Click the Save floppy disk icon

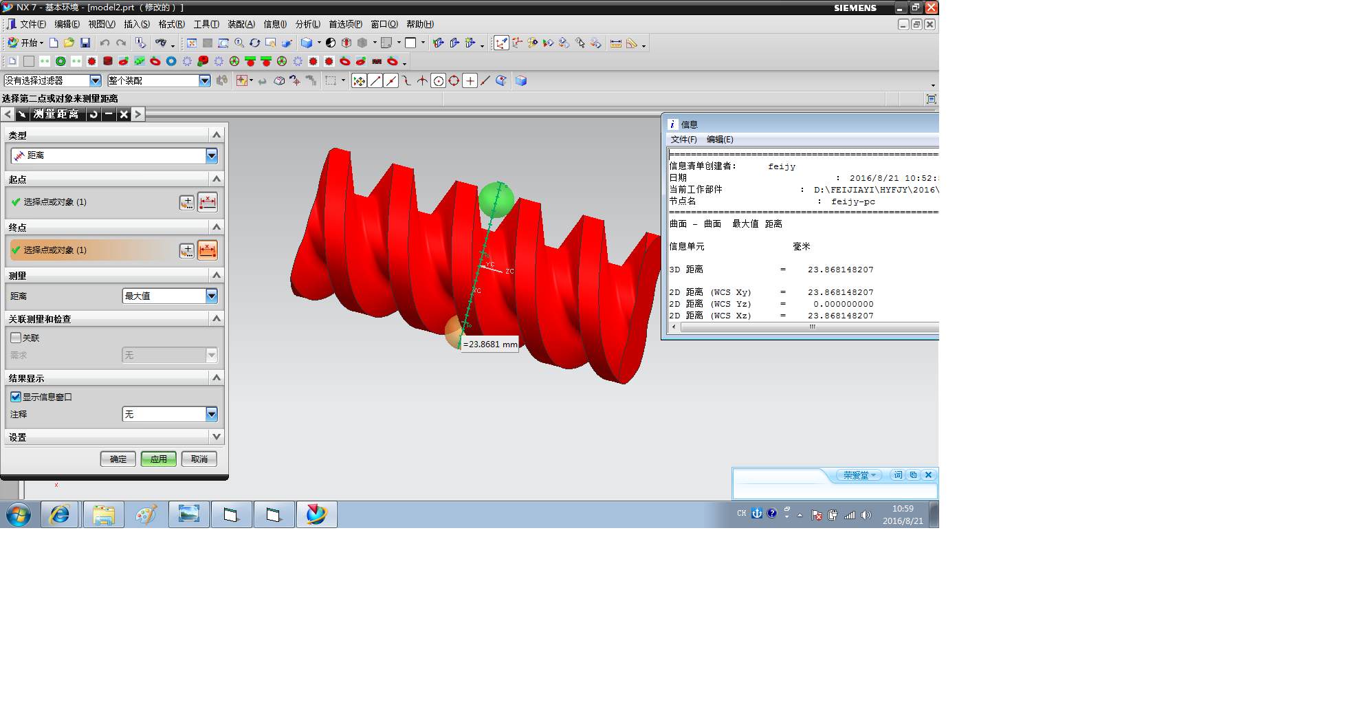pos(85,43)
